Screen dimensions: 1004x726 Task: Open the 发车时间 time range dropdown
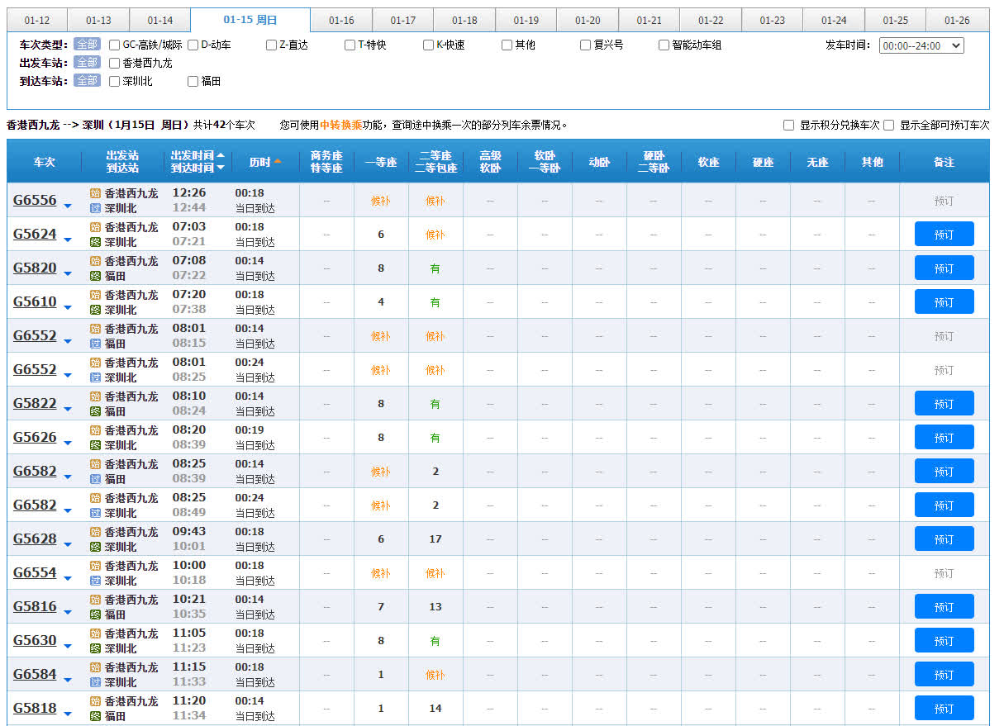(x=921, y=46)
